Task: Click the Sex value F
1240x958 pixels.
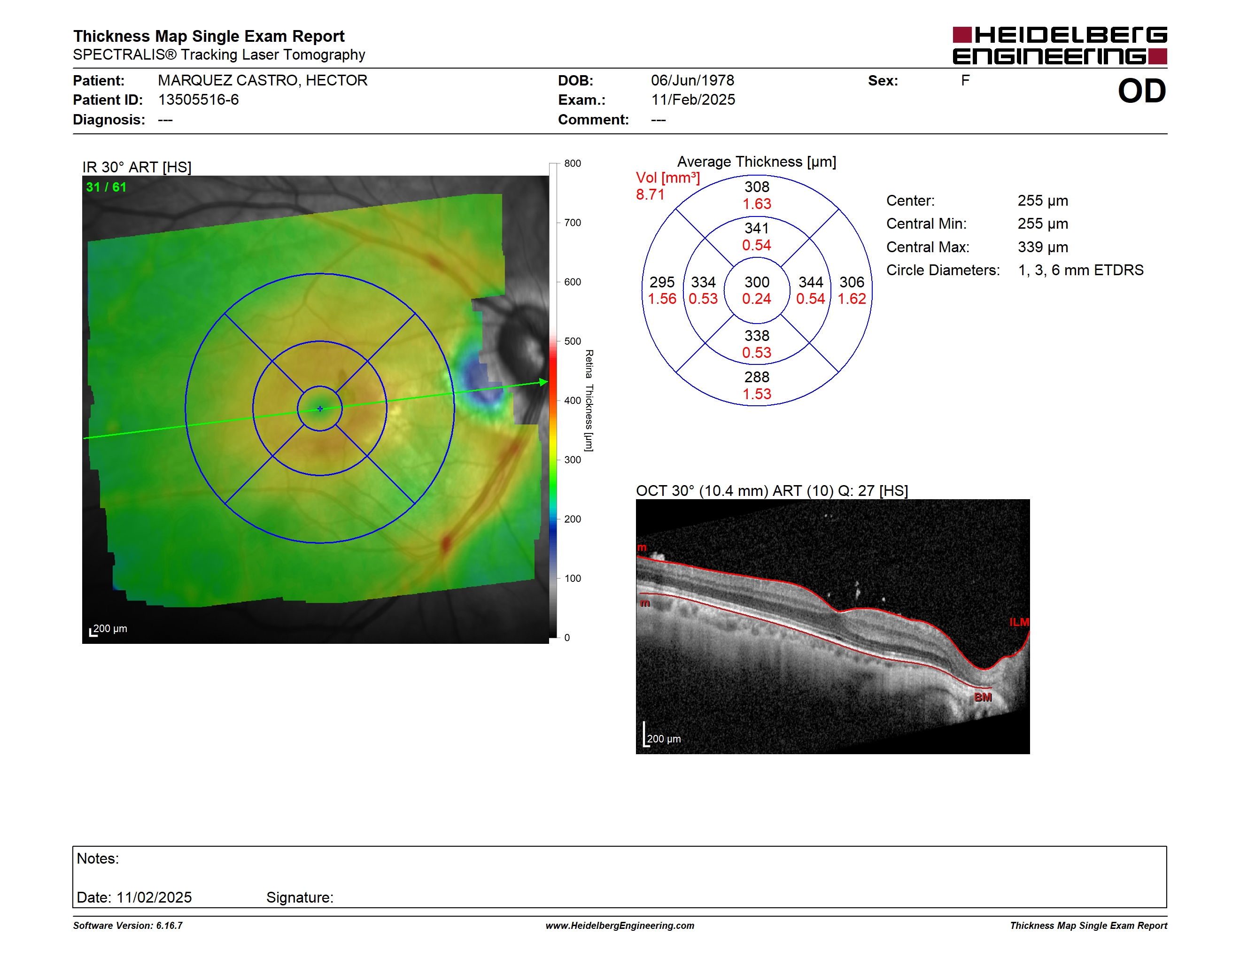Action: 965,81
